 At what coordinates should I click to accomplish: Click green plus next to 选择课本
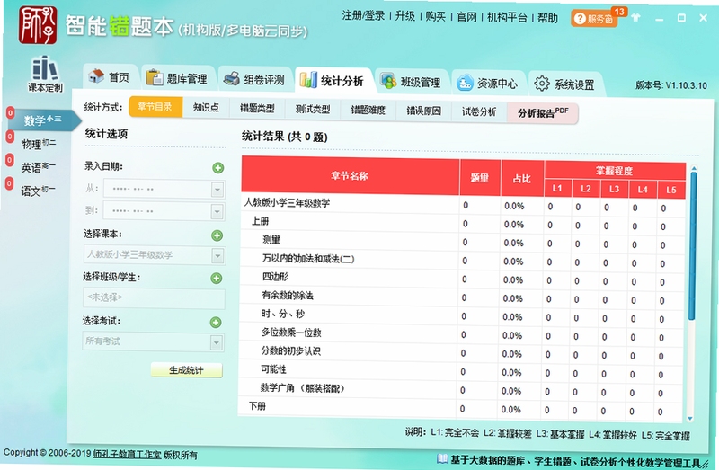(217, 235)
